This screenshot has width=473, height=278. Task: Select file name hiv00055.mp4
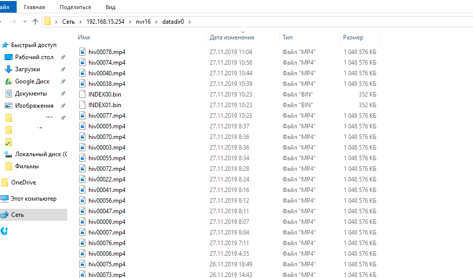[107, 158]
